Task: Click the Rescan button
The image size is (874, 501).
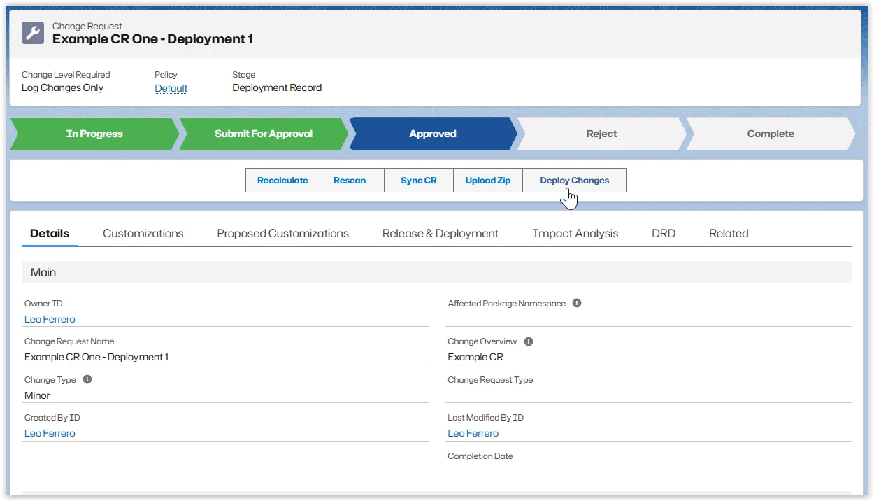Action: pos(350,180)
